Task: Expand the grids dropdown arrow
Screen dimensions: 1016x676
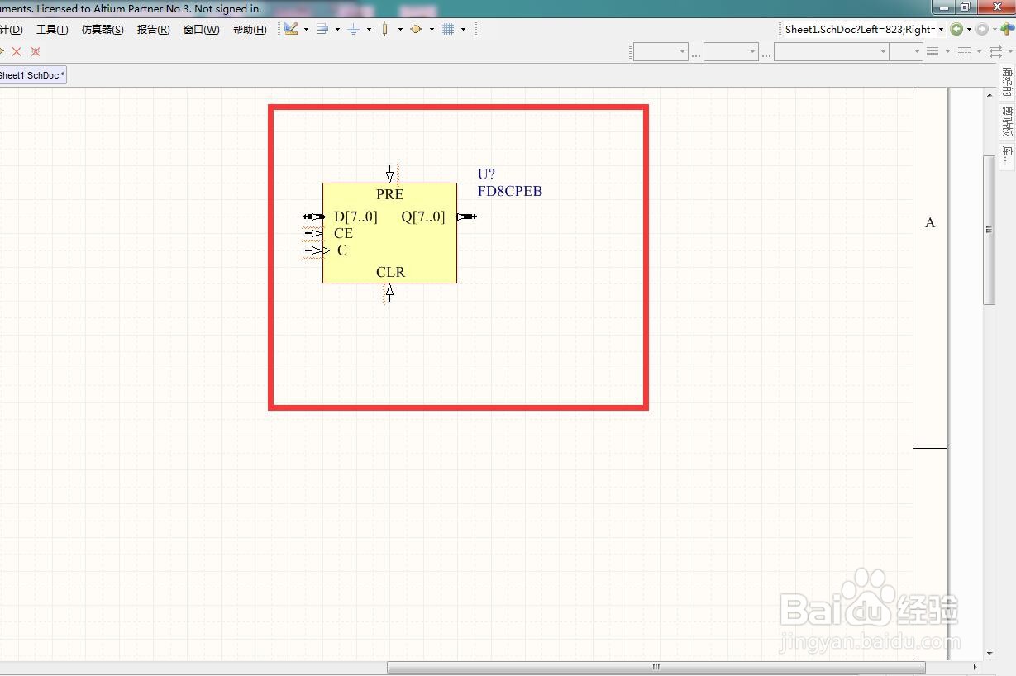Action: 463,30
